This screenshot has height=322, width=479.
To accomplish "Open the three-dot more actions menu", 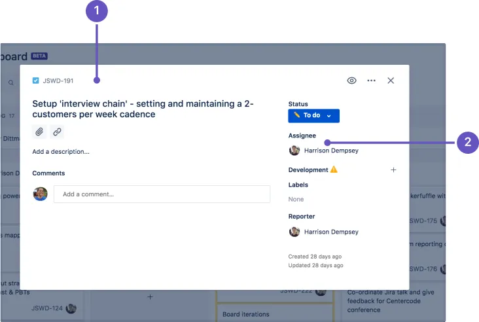I will (x=371, y=80).
